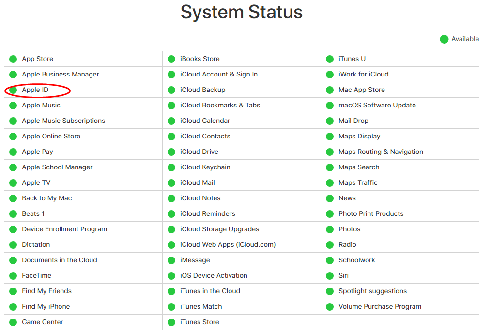
Task: Click the Maps Display service name
Action: pyautogui.click(x=359, y=136)
